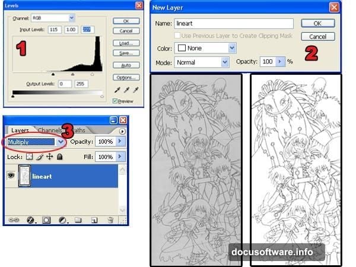Click the create new layer icon
Viewport: 356px width, 267px height.
(94, 220)
